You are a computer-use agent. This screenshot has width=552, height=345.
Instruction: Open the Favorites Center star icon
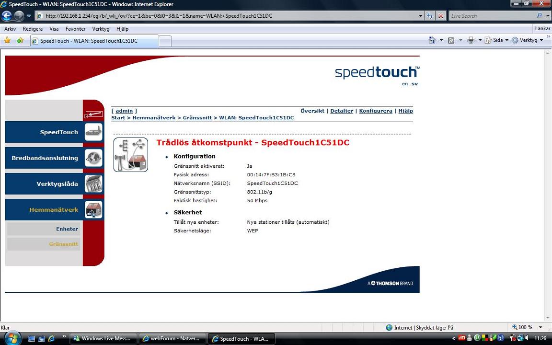[7, 40]
